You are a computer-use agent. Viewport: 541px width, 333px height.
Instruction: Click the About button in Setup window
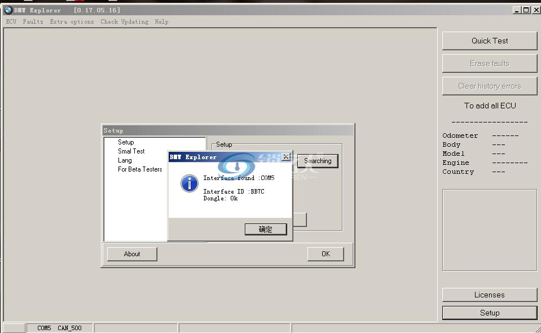(132, 254)
